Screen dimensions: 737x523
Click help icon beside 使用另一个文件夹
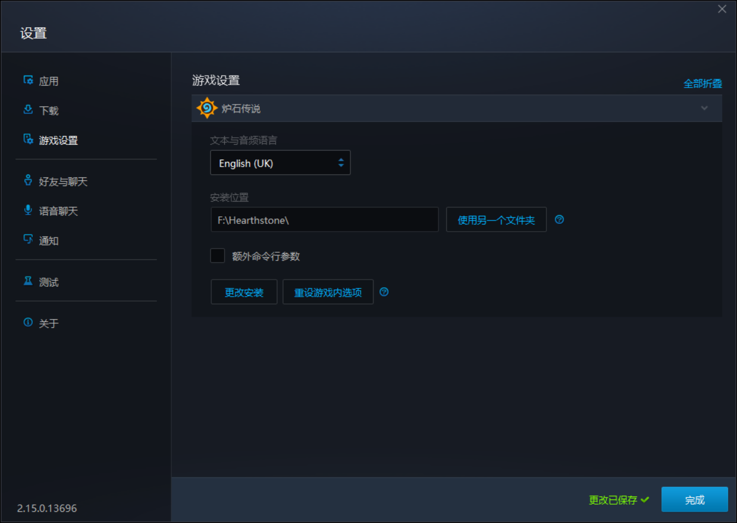(x=559, y=220)
